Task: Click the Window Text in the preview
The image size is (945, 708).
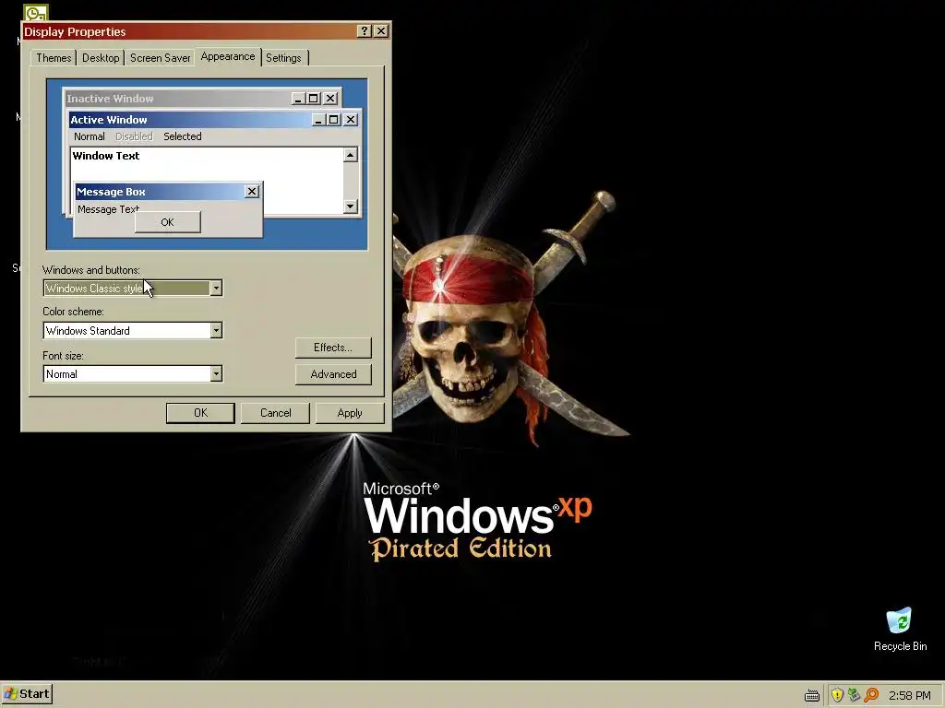Action: (106, 156)
